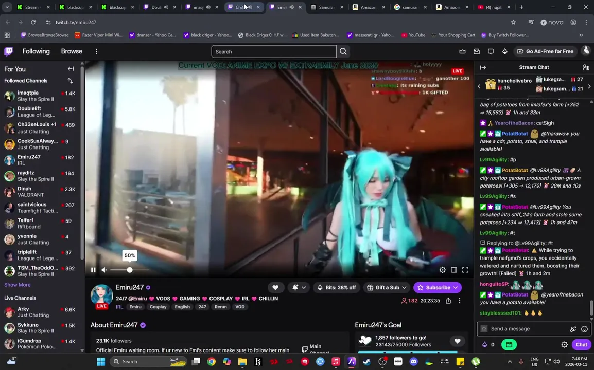Share the stream icon
Screen dimensions: 594x370
[x=448, y=301]
